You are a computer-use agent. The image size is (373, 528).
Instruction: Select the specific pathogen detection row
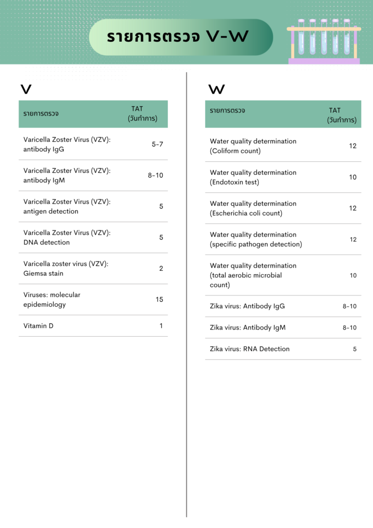(283, 239)
